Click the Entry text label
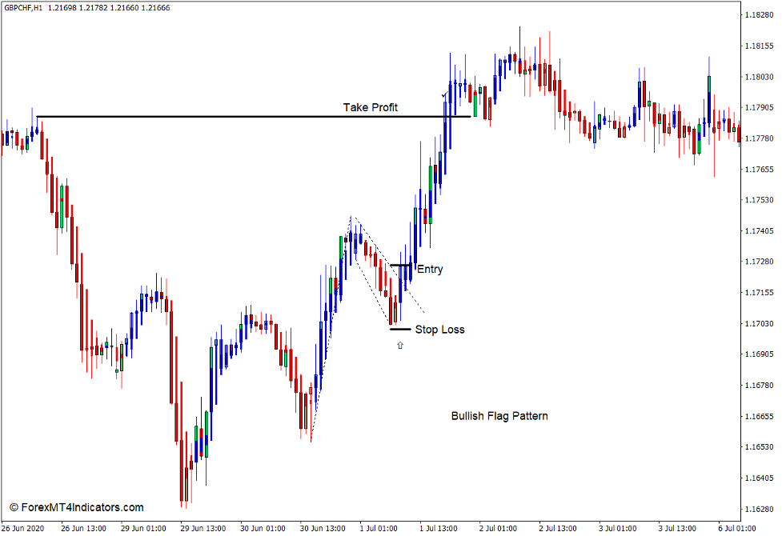782x536 pixels. (x=430, y=270)
